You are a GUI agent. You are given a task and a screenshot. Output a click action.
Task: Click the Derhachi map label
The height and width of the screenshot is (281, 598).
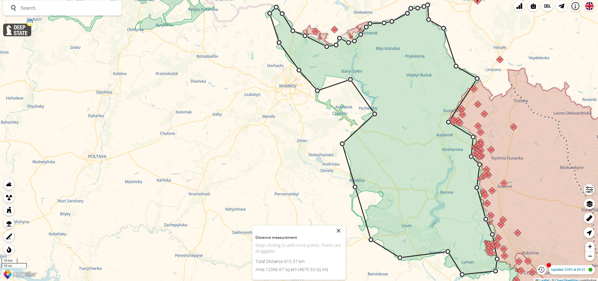pos(275,66)
